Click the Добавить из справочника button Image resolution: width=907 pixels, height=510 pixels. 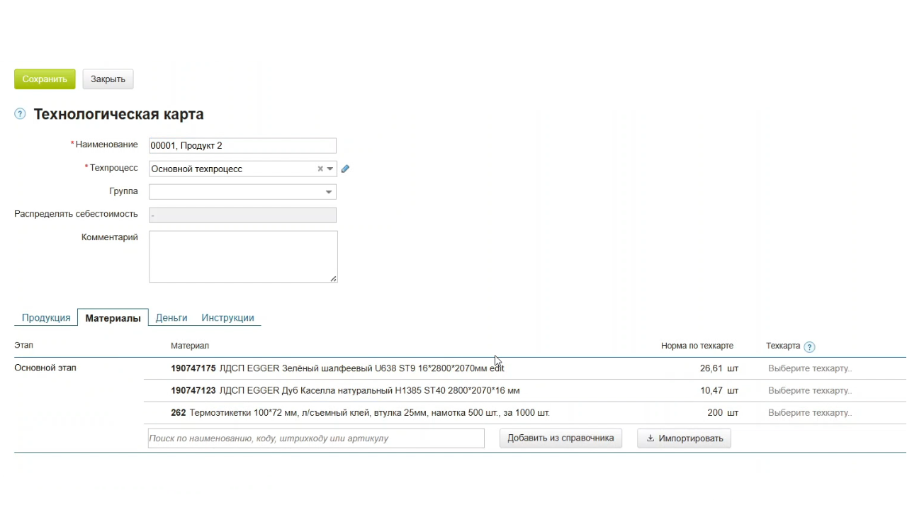click(x=560, y=438)
